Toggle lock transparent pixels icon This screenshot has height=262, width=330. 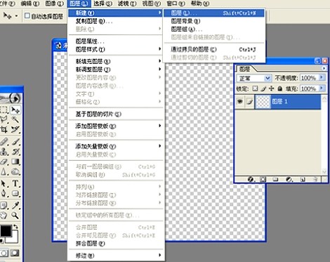pos(255,89)
